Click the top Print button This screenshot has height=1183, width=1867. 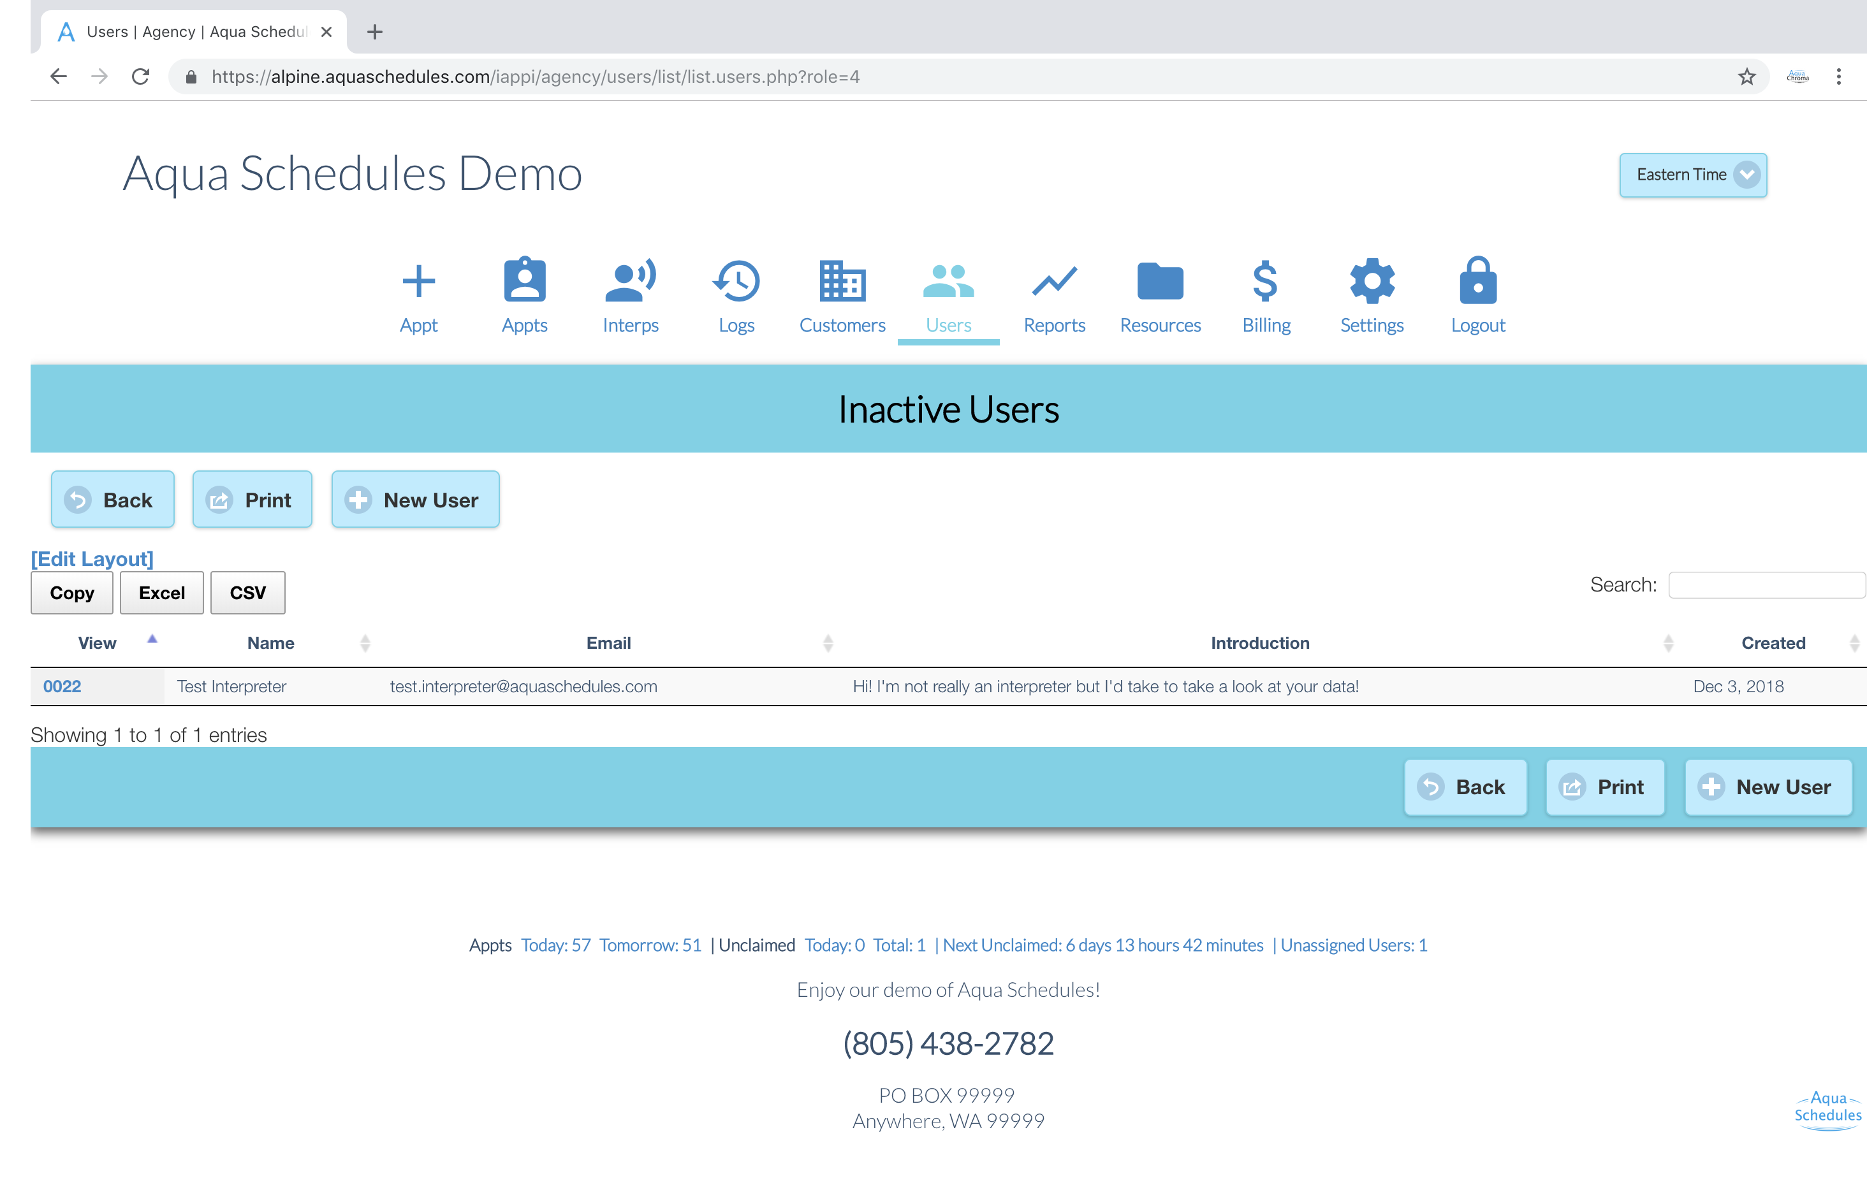coord(252,499)
